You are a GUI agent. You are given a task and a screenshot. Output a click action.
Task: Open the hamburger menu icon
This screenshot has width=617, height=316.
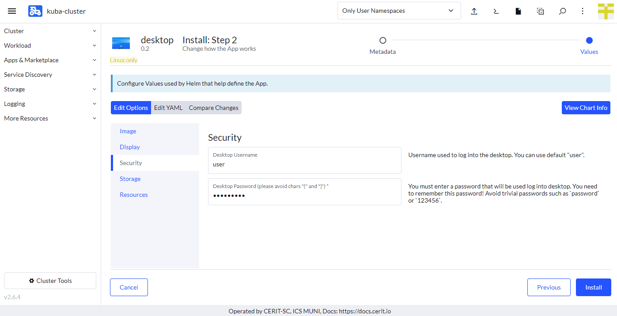click(12, 11)
